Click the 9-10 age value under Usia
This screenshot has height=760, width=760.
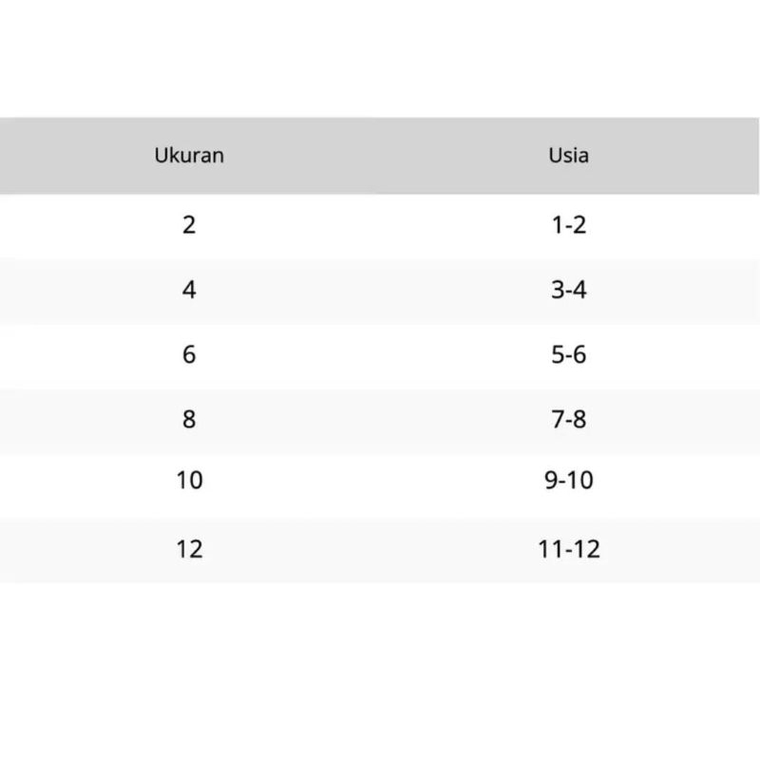[568, 481]
